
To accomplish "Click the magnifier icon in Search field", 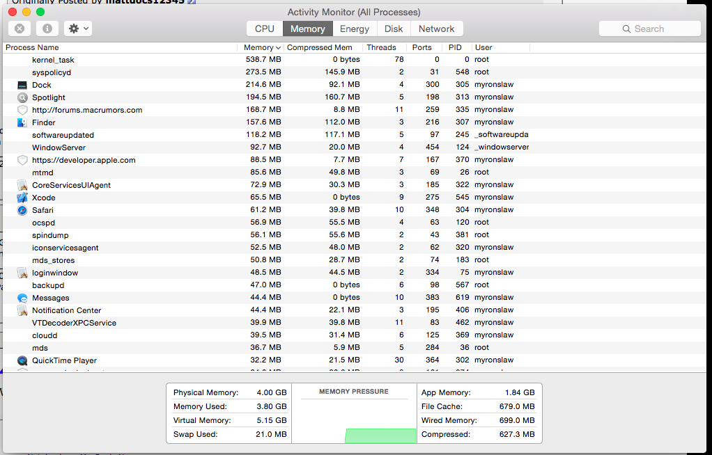I will (x=626, y=29).
